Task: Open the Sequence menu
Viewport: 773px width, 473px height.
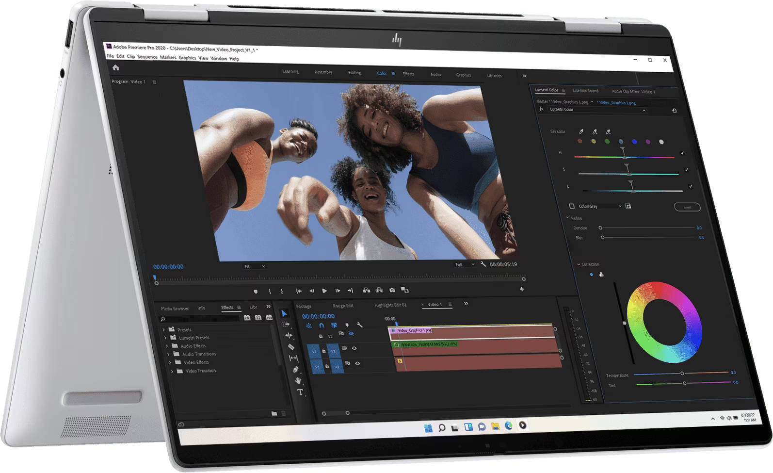Action: coord(147,57)
